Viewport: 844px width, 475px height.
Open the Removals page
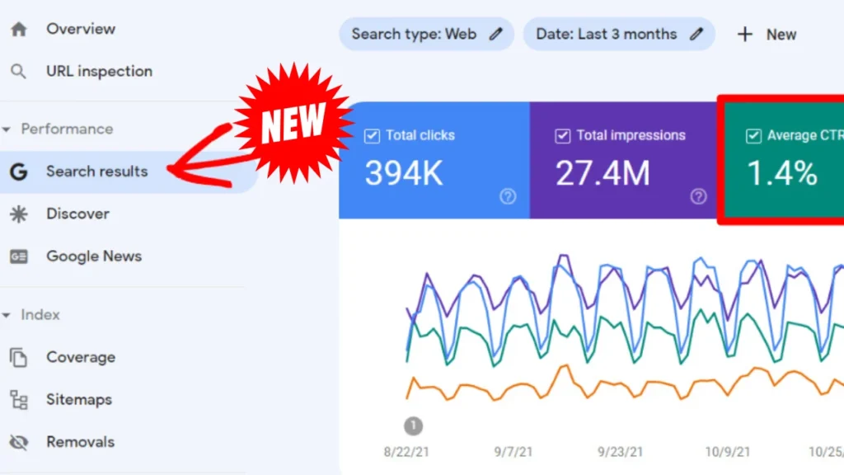[x=80, y=442]
